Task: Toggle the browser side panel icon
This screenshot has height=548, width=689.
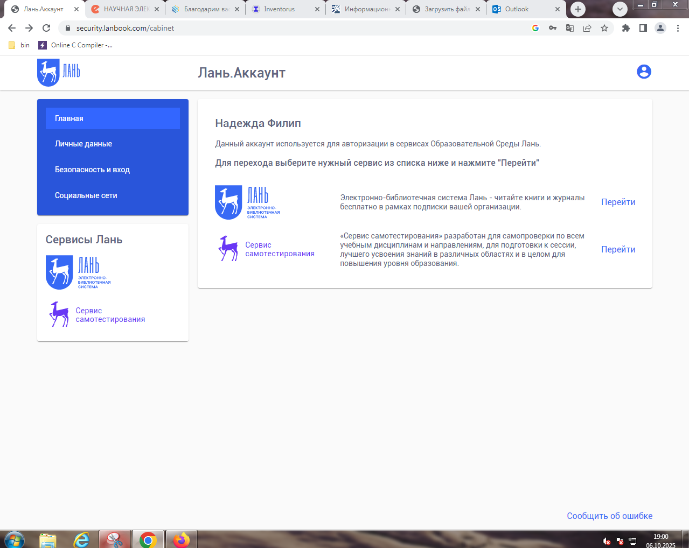Action: [x=643, y=28]
